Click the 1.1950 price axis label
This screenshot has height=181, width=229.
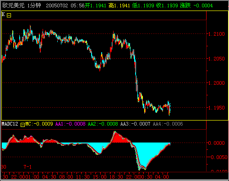click(217, 108)
